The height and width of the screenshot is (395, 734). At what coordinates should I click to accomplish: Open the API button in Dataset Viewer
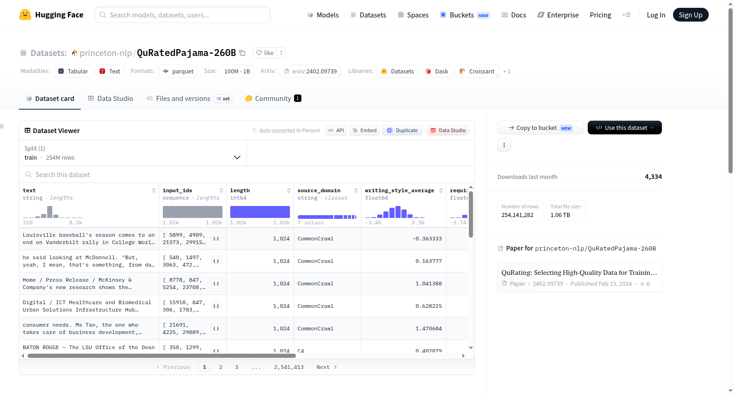pyautogui.click(x=336, y=130)
